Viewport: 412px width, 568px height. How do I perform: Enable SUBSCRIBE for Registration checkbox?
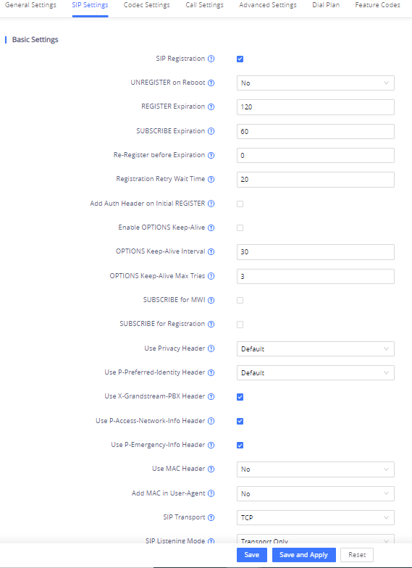pos(240,325)
